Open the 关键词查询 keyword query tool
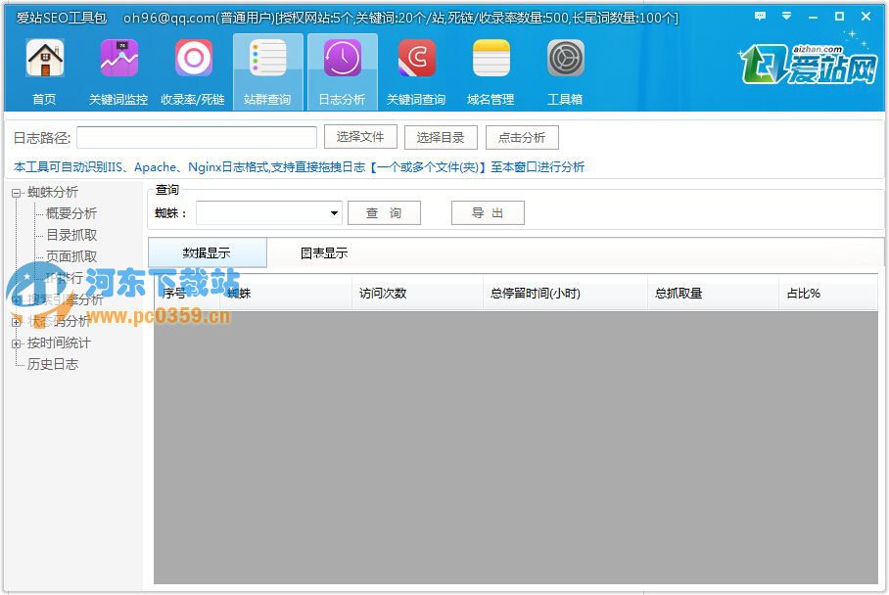889x595 pixels. [x=416, y=70]
